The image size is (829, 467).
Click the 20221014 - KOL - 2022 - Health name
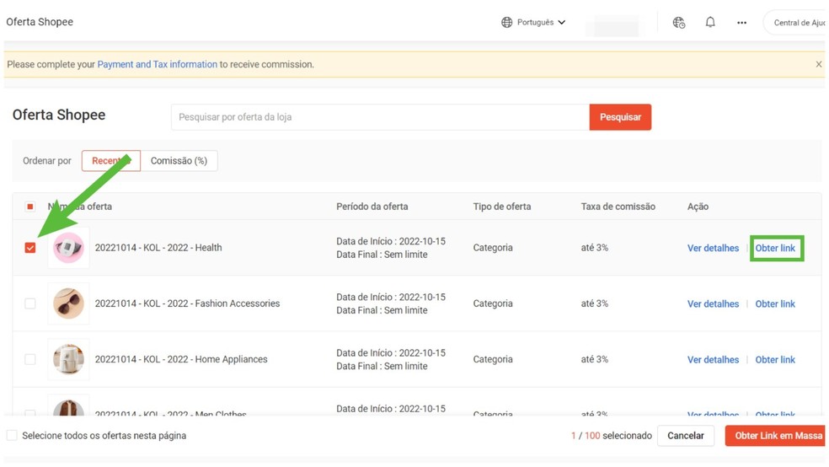158,248
